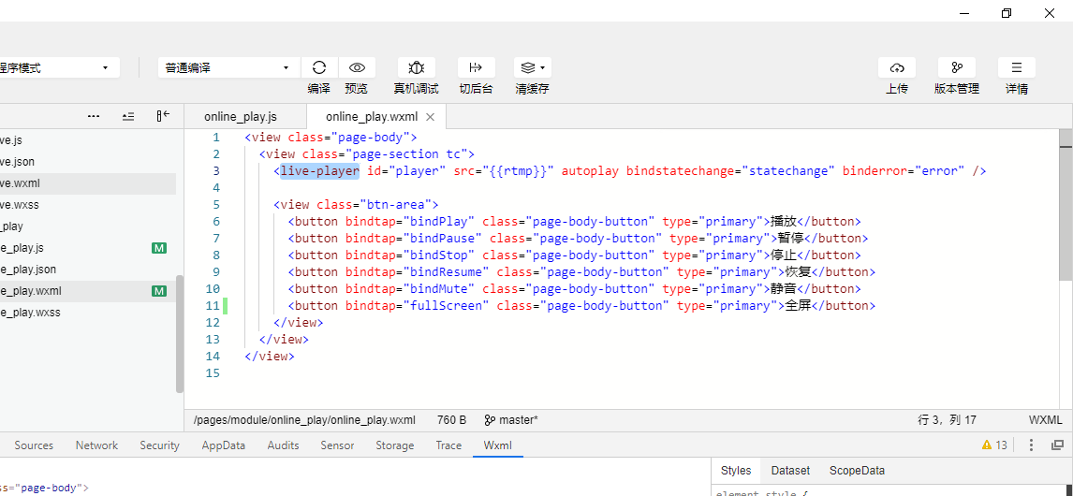Click the master git branch indicator
Screen dimensions: 1073x496
511,420
